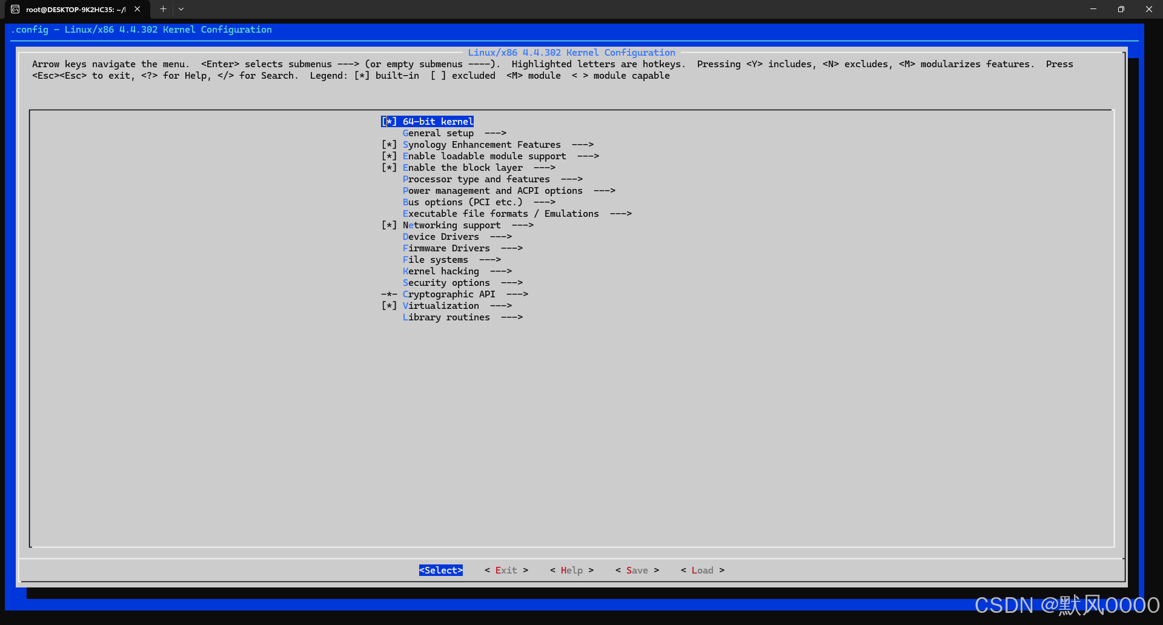Expand arrow next to Library routines
Viewport: 1163px width, 625px height.
pyautogui.click(x=512, y=317)
